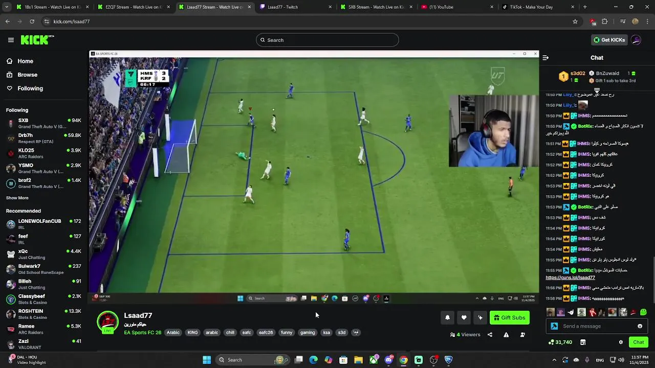The image size is (655, 368).
Task: Follow the channel with the heart icon
Action: click(464, 317)
